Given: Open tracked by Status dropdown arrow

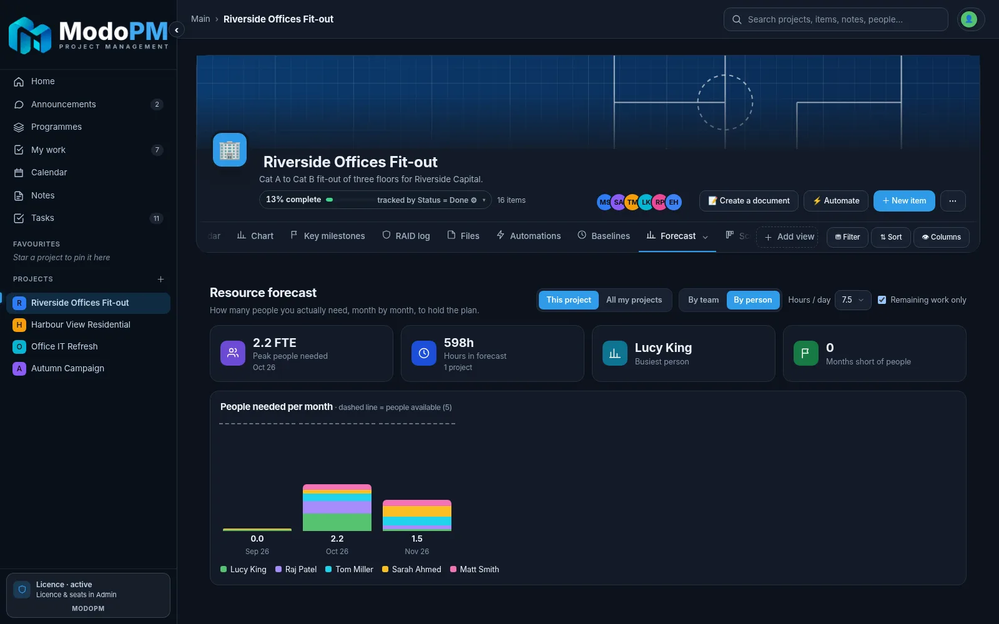Looking at the screenshot, I should (484, 200).
